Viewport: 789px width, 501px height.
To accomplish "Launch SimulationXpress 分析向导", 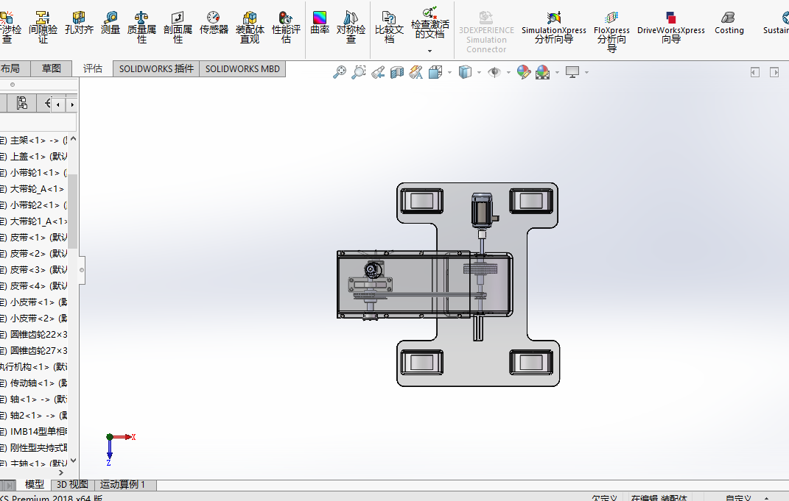I will 553,28.
